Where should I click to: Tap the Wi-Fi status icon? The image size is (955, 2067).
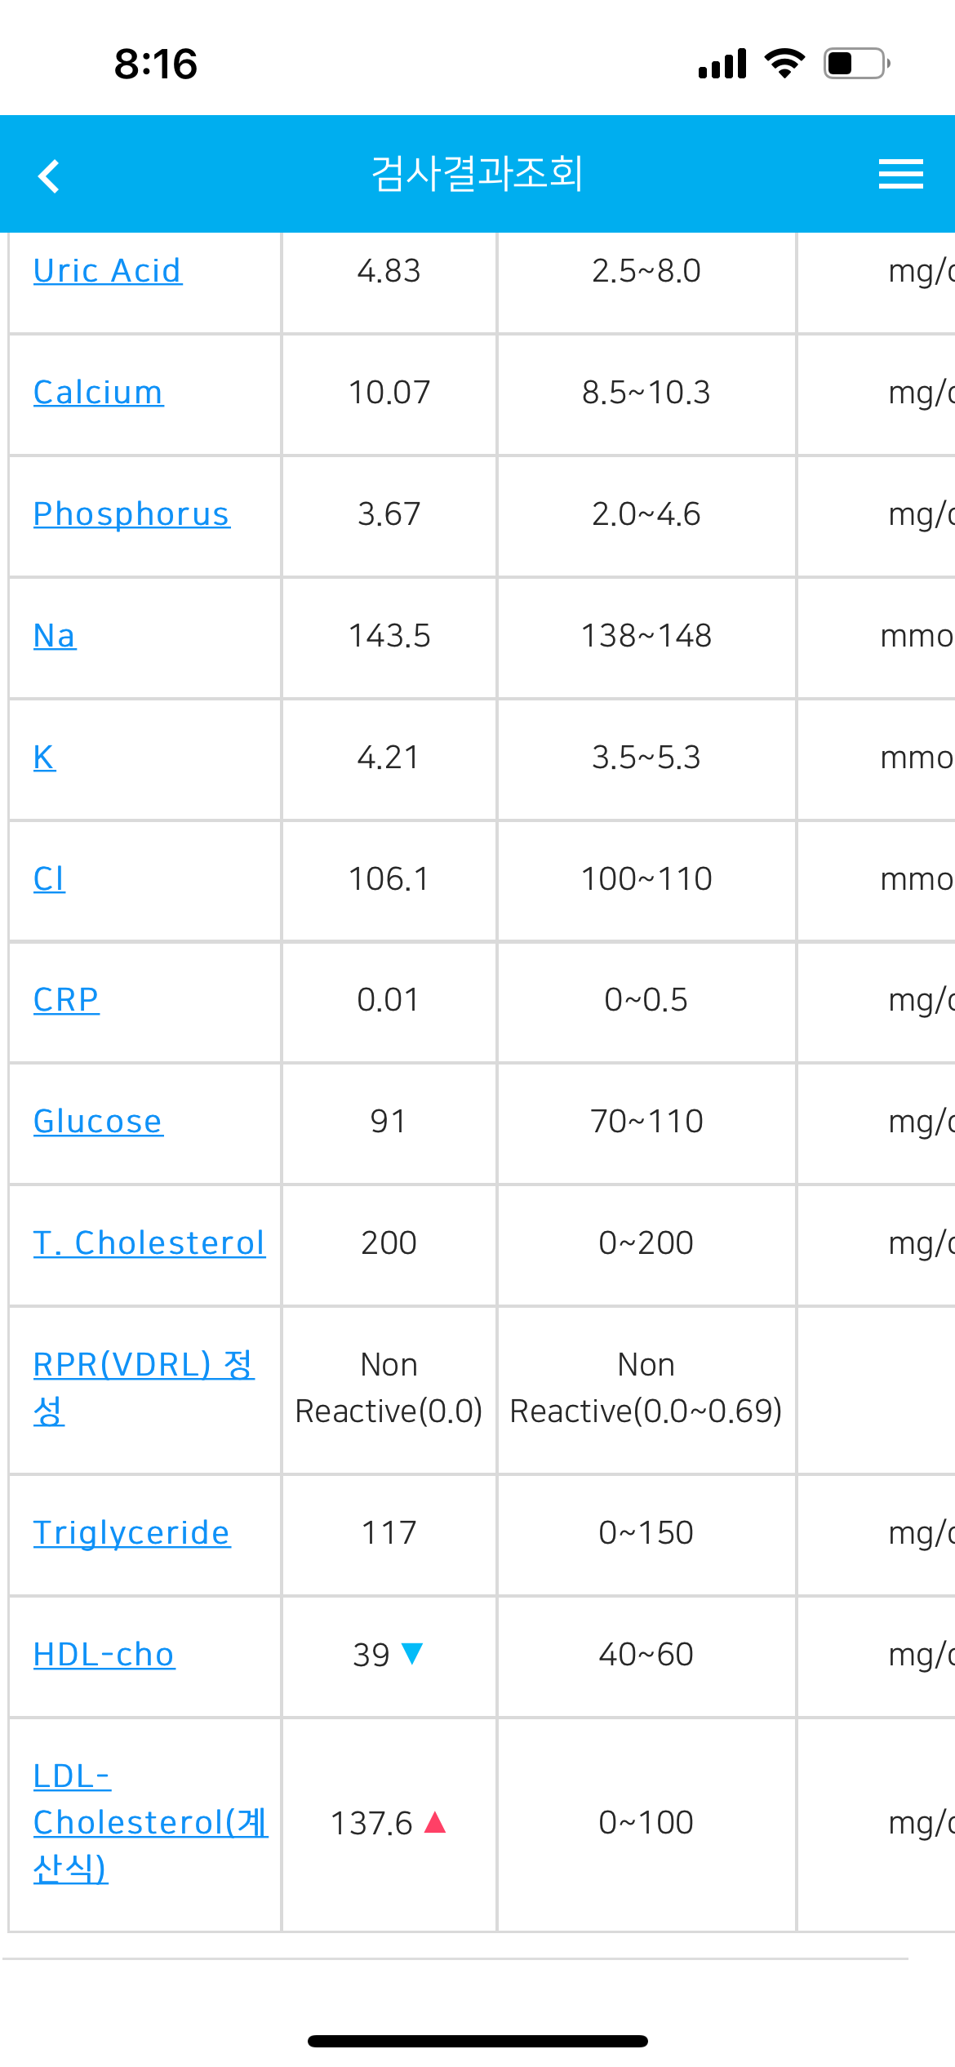784,63
